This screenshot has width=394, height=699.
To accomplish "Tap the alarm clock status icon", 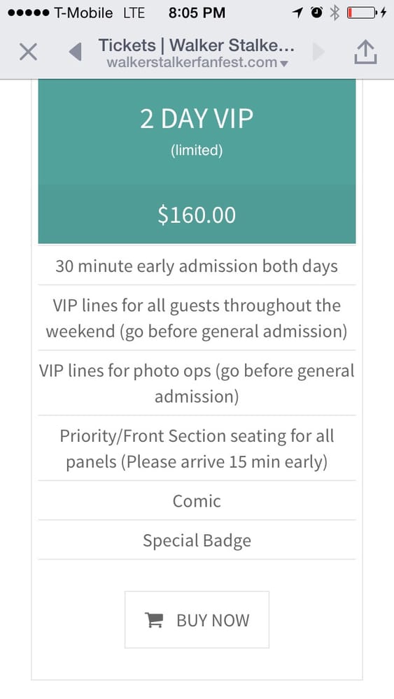I will (316, 13).
